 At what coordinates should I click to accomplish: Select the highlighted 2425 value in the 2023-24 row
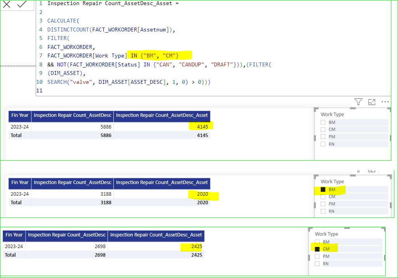196,246
